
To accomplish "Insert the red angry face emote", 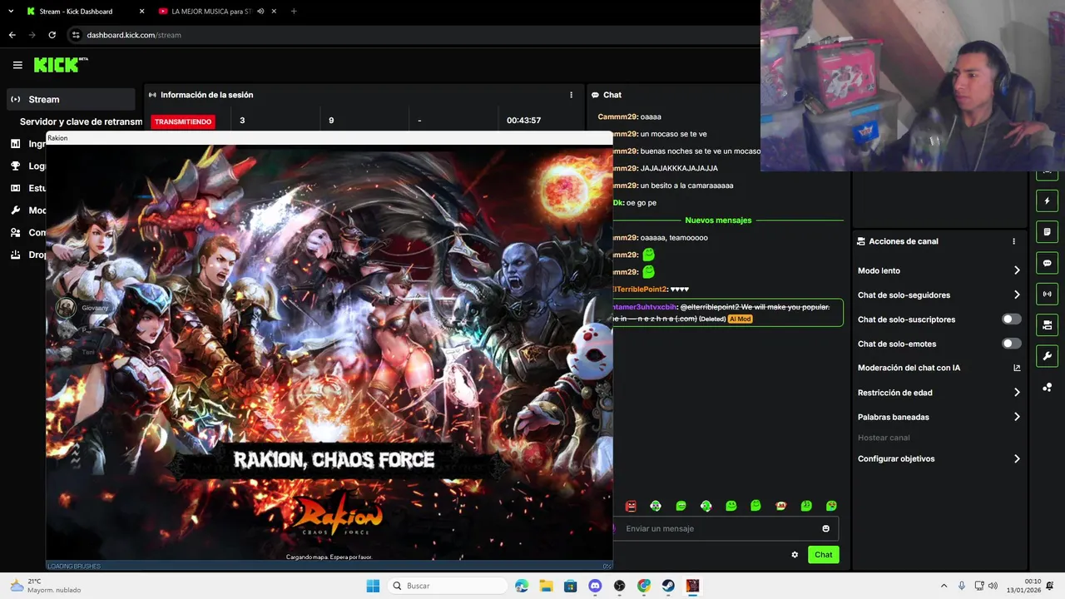I will (x=631, y=506).
